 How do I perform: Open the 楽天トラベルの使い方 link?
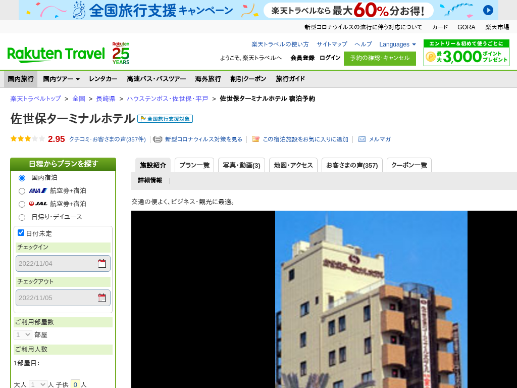pyautogui.click(x=280, y=44)
